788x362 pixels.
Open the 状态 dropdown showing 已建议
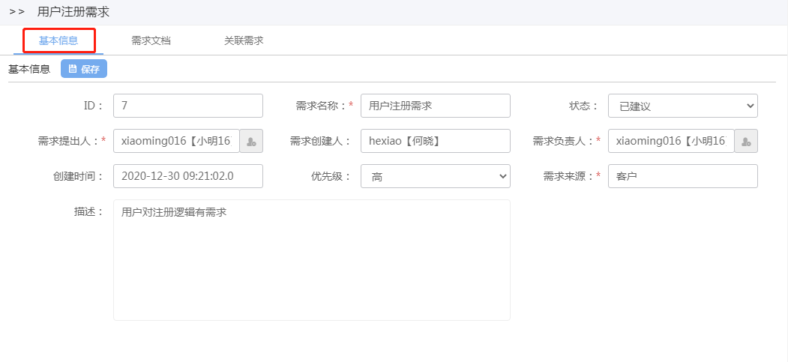coord(683,106)
